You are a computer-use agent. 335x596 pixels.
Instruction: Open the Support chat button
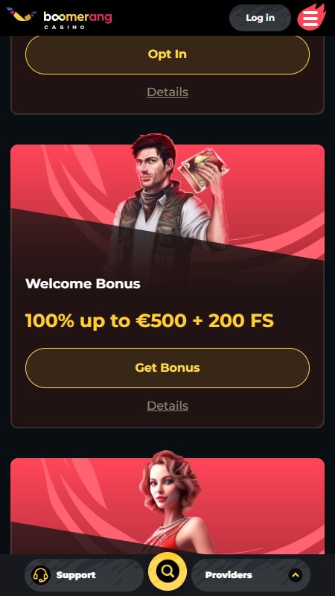coord(84,575)
